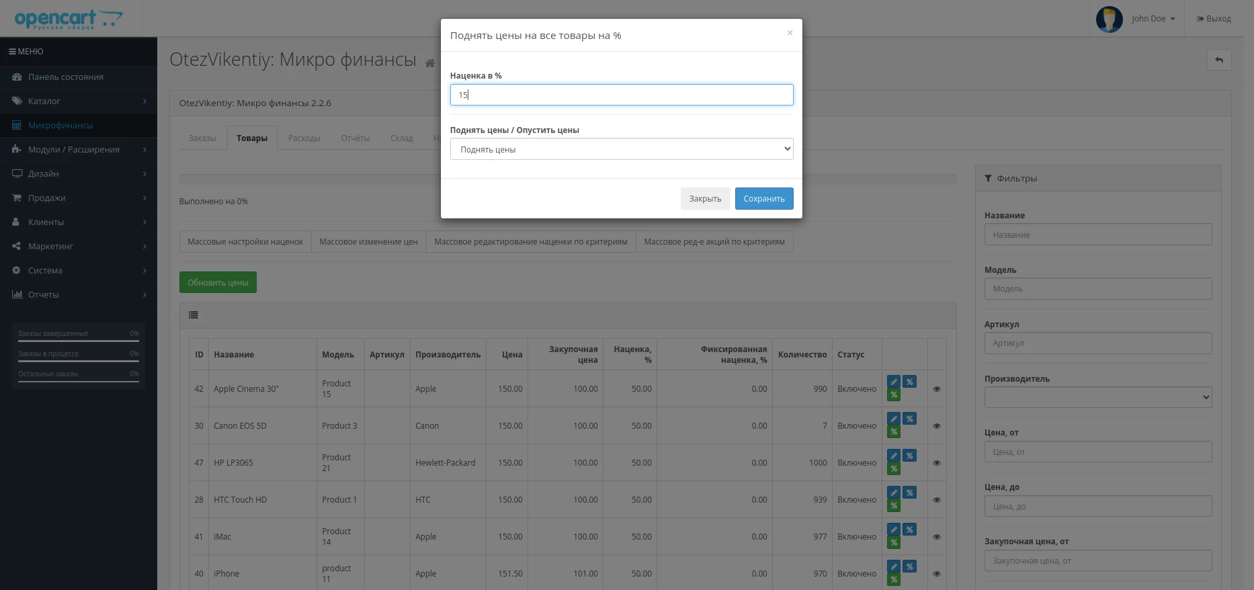1254x590 pixels.
Task: Click the green Обновить цены button
Action: pos(218,282)
